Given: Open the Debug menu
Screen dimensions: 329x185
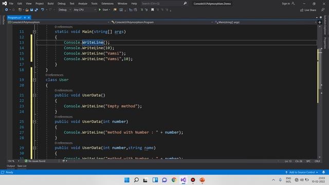Looking at the screenshot, I should pos(61,4).
